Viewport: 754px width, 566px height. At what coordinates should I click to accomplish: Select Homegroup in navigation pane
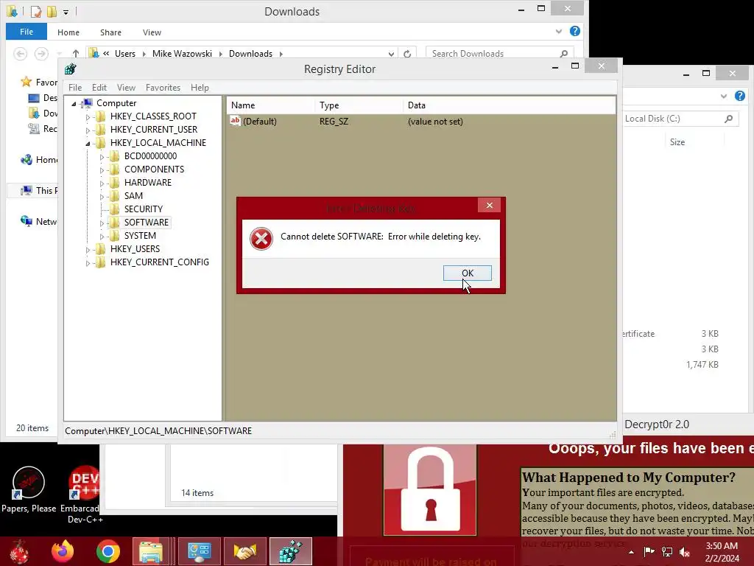click(40, 160)
